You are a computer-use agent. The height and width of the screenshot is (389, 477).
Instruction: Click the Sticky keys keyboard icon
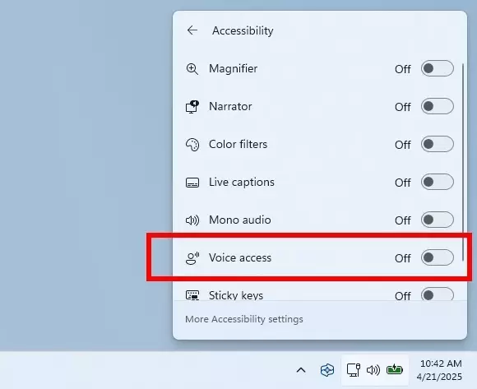pos(192,295)
